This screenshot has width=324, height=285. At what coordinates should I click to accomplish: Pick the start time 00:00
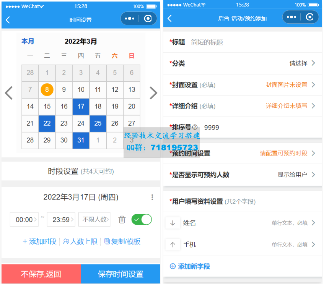click(24, 220)
